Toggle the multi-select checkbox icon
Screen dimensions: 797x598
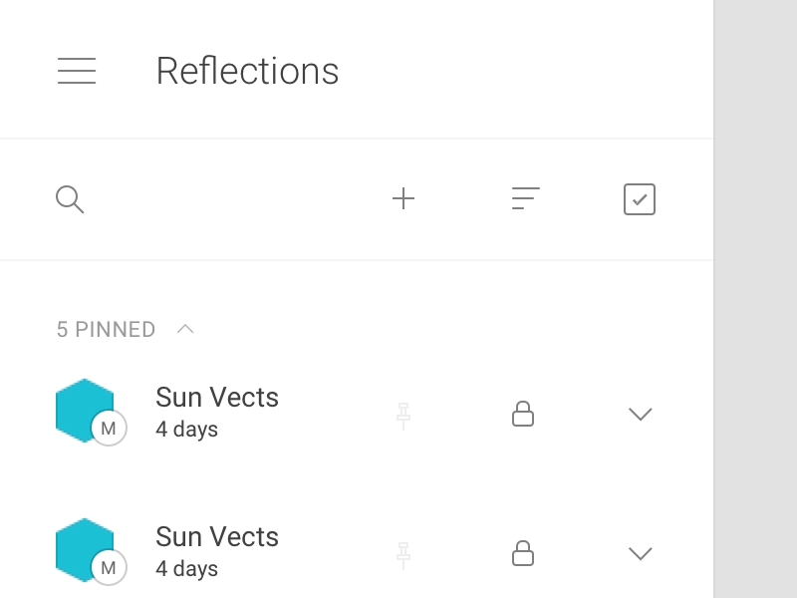point(640,199)
